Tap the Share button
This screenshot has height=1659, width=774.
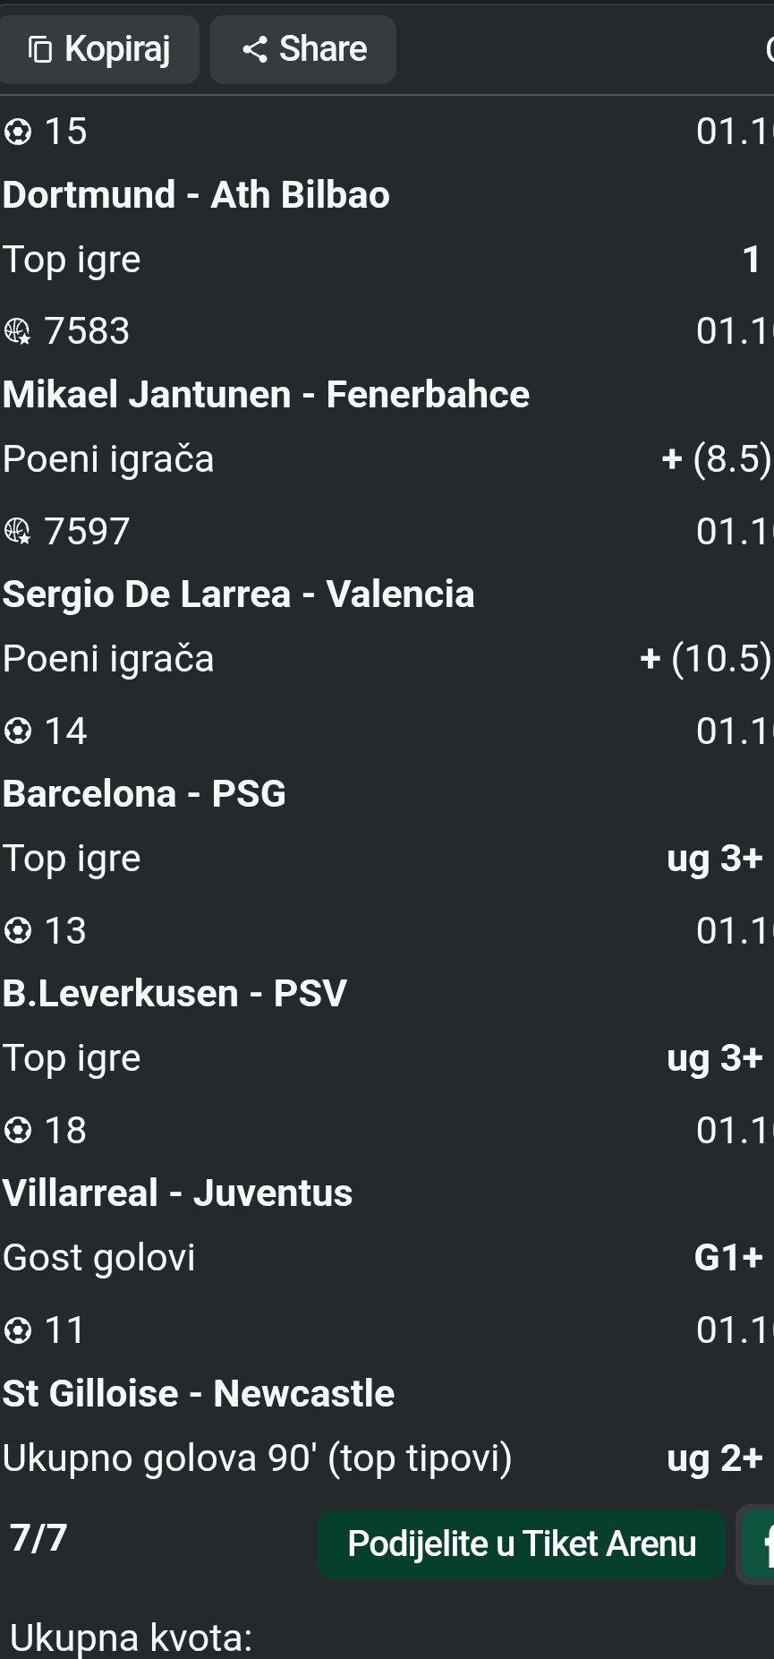coord(303,49)
